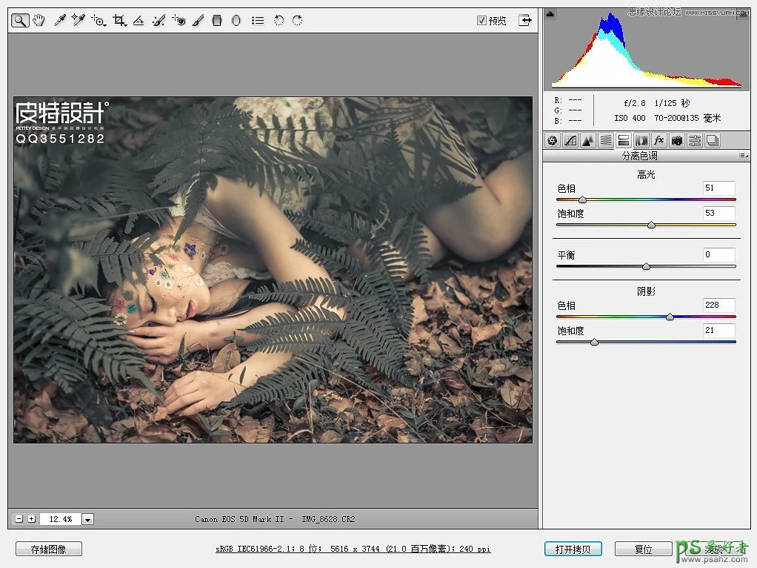Viewport: 757px width, 568px height.
Task: Select the White Balance eyedropper tool
Action: coord(60,21)
